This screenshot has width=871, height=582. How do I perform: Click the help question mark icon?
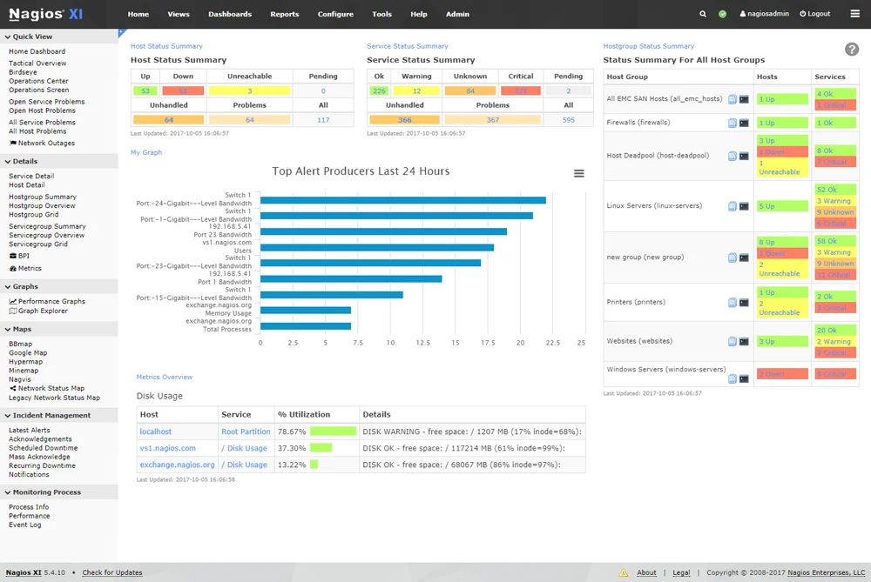[x=851, y=50]
